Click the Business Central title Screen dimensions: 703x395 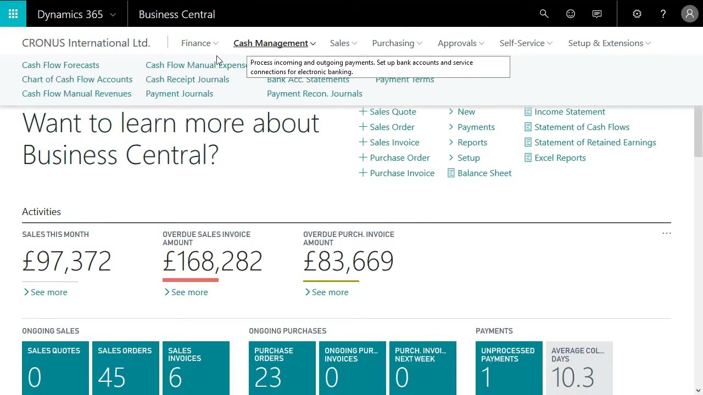[177, 14]
